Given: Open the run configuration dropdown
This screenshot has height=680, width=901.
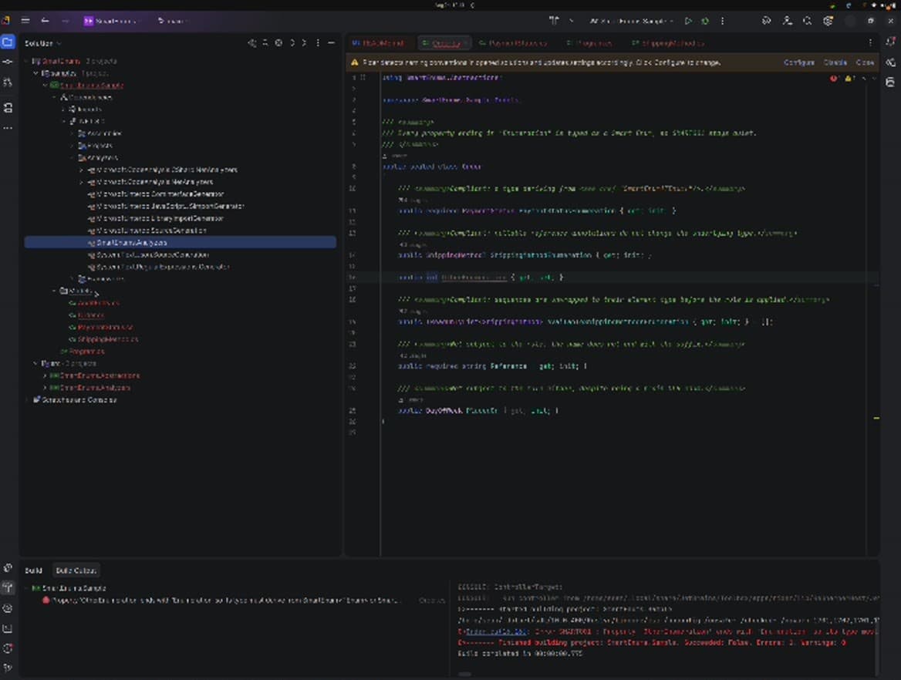Looking at the screenshot, I should 631,21.
